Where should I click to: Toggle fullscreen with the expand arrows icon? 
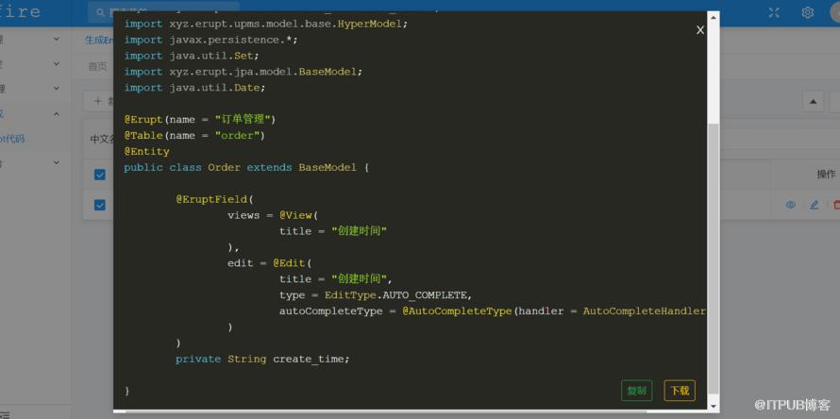pos(774,13)
